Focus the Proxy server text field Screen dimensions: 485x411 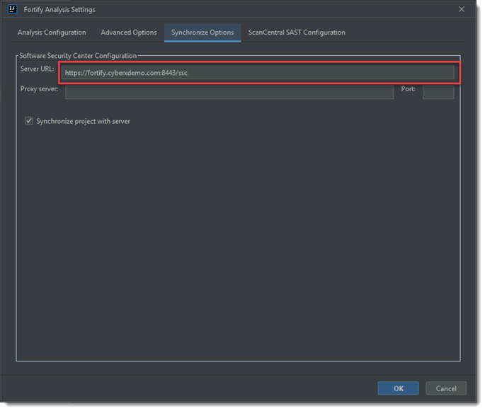pos(229,92)
